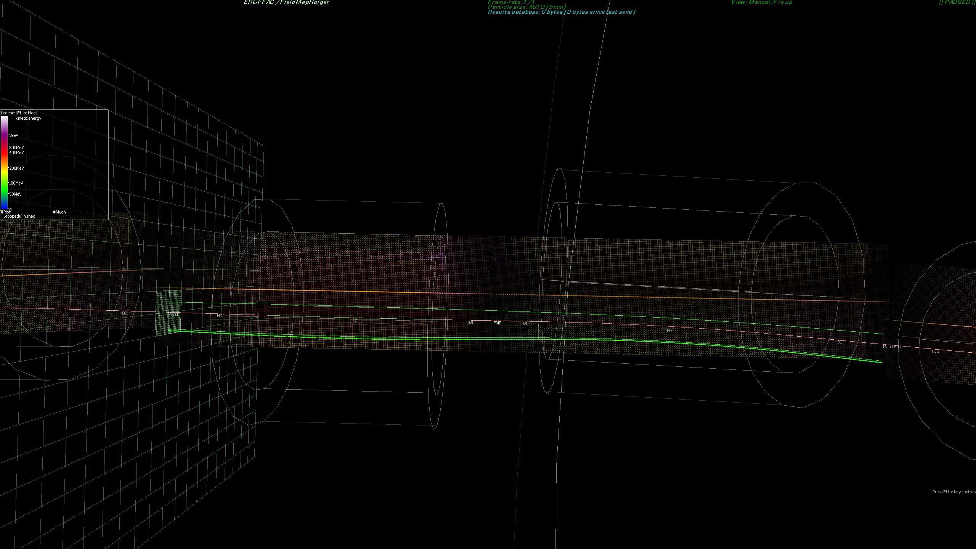Click the MatchEnd marker label
Viewport: 976px width, 549px height.
[x=892, y=347]
